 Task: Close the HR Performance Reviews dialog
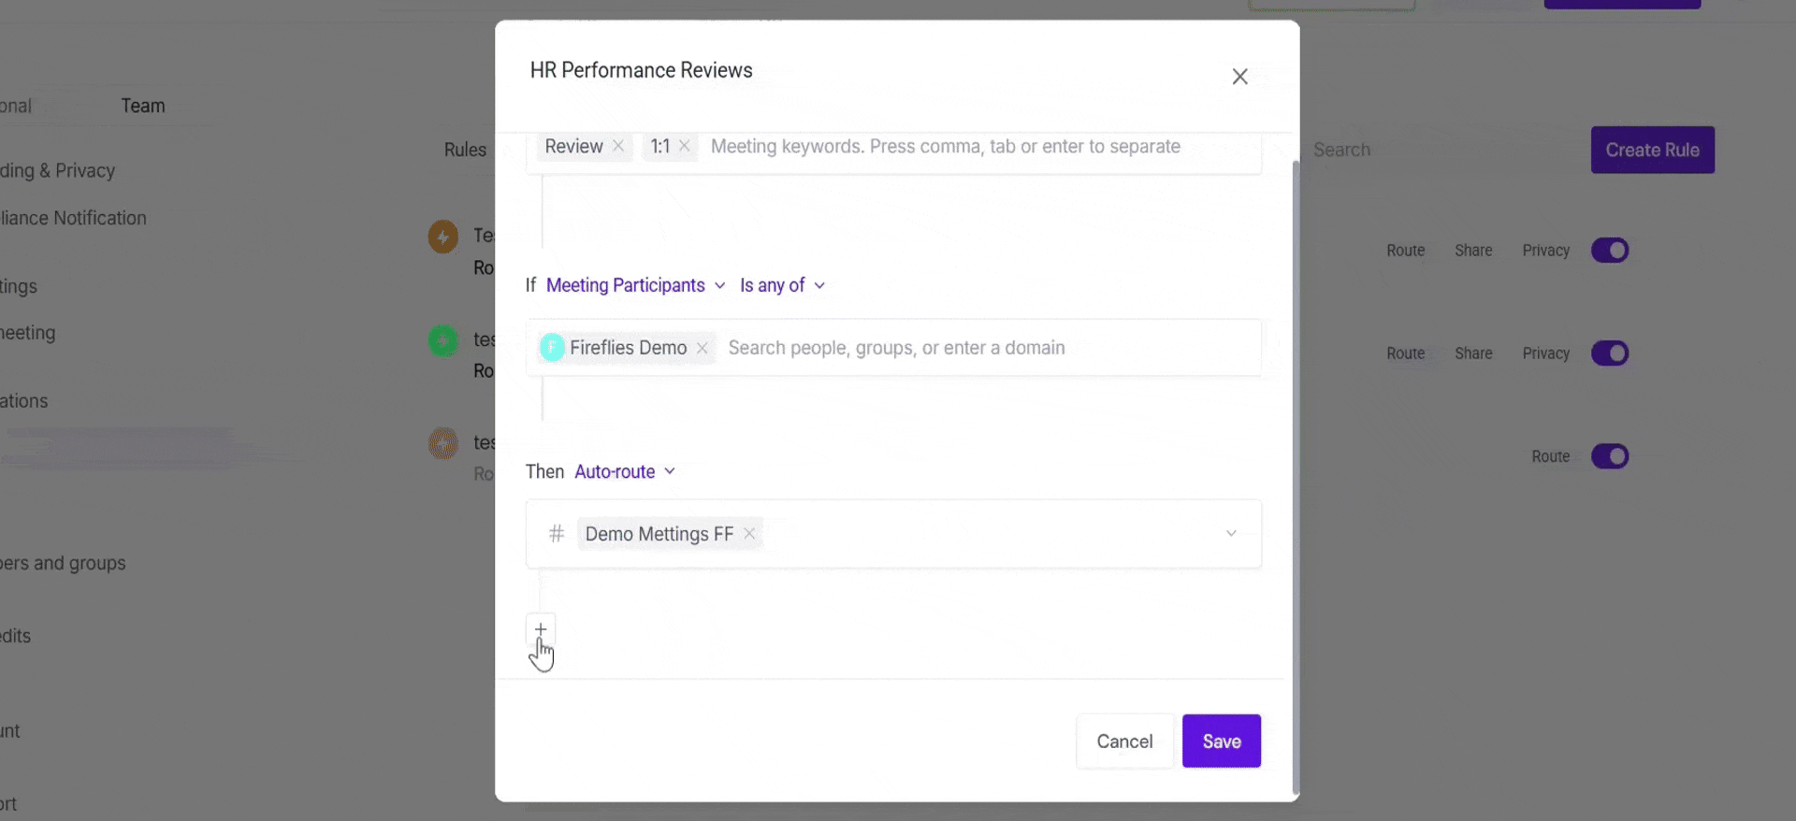coord(1239,77)
